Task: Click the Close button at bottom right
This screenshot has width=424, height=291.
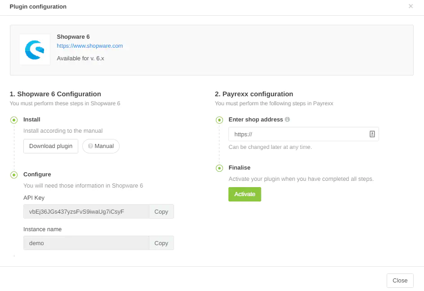Action: pyautogui.click(x=400, y=281)
